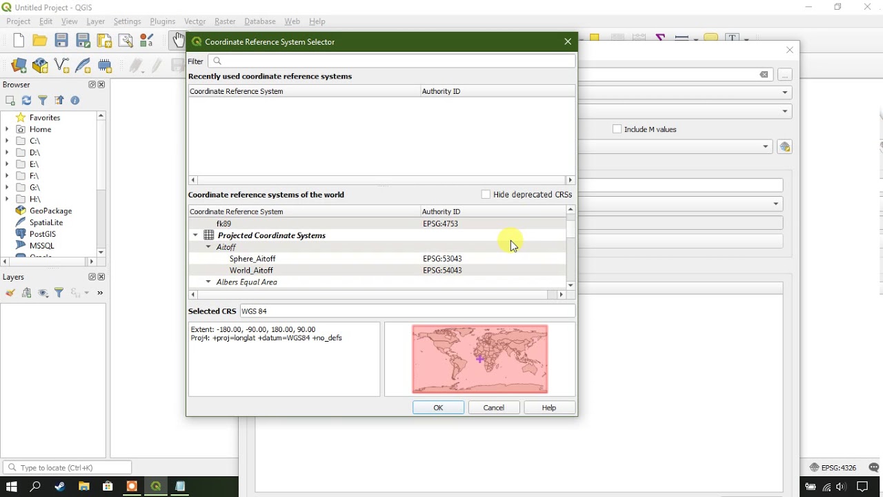Open the Layout Manager wrench icon
Image resolution: width=883 pixels, height=497 pixels.
pyautogui.click(x=126, y=41)
